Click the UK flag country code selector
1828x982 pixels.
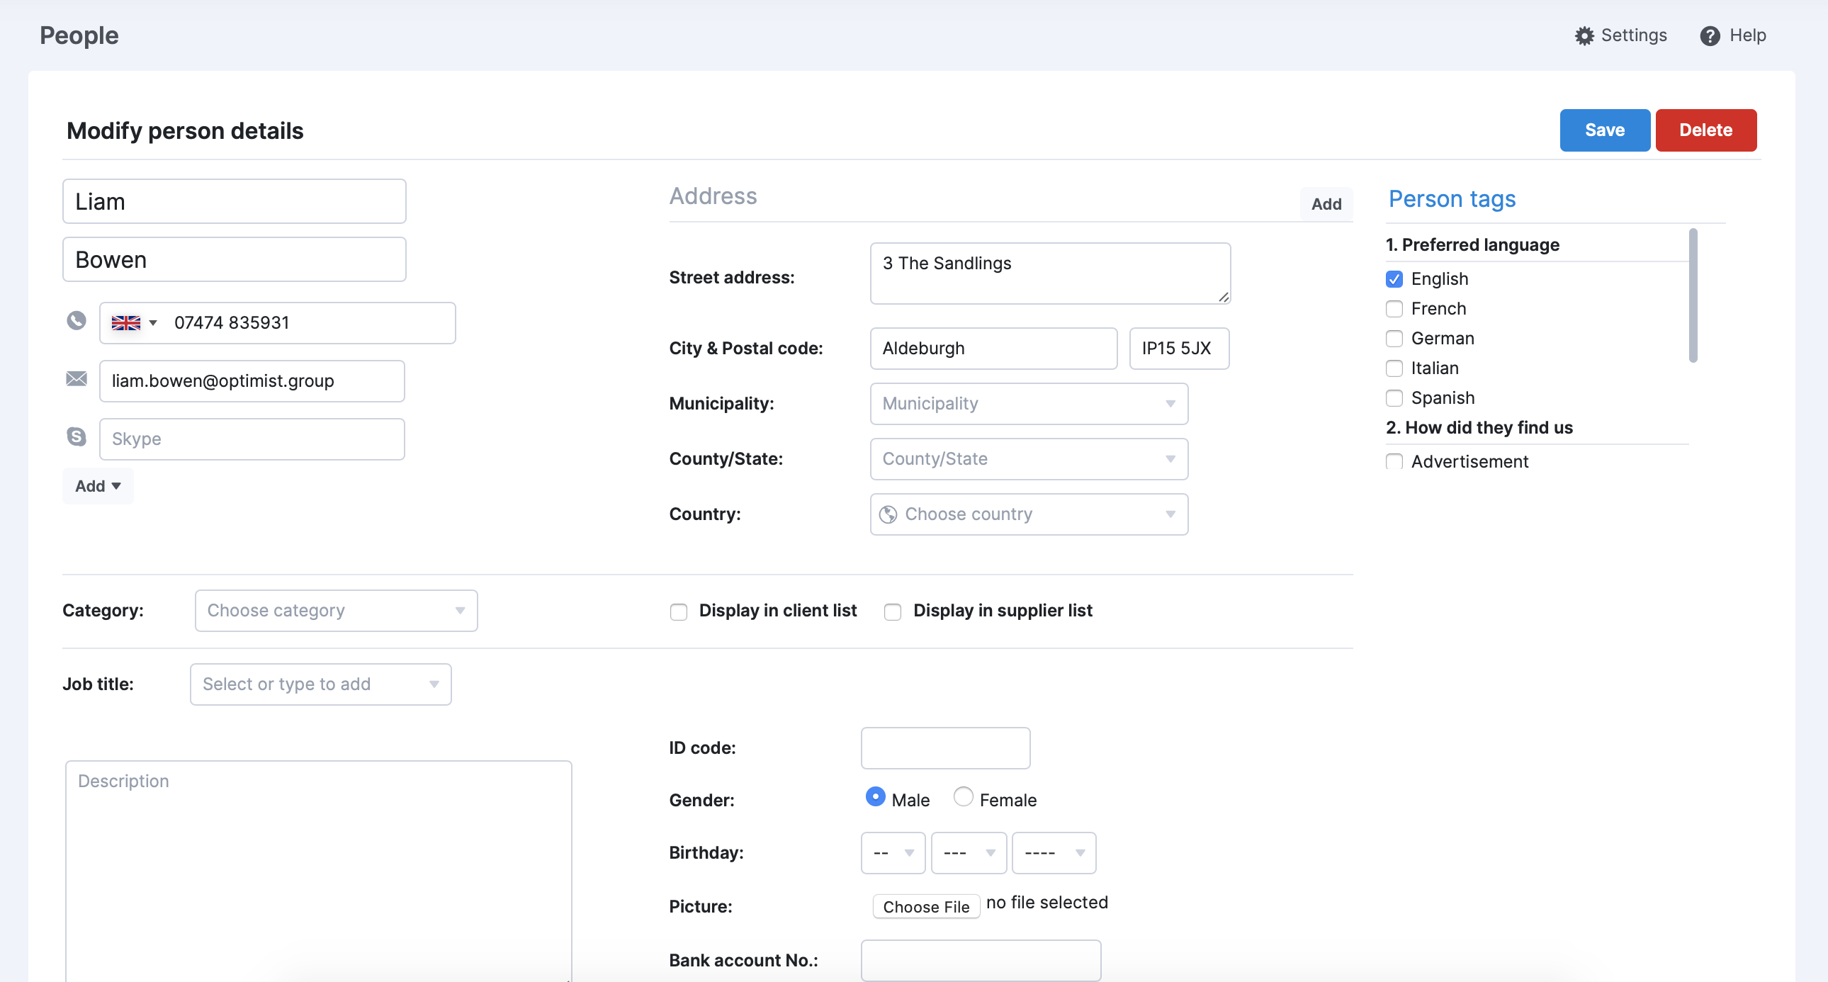coord(134,323)
